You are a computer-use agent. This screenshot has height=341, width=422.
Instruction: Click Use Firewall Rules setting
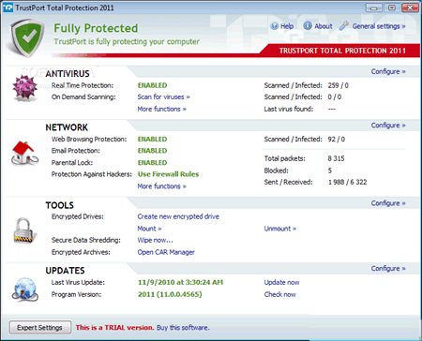click(168, 174)
